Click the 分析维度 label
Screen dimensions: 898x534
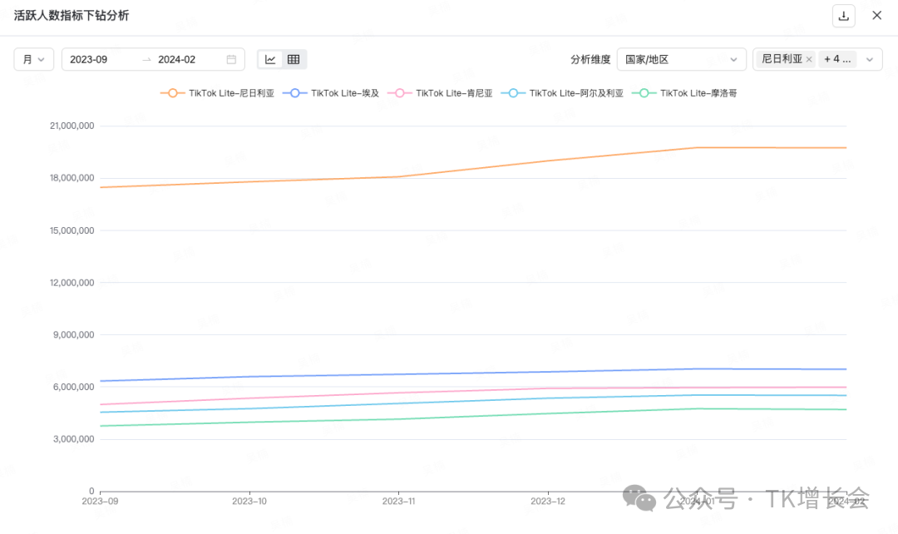590,59
